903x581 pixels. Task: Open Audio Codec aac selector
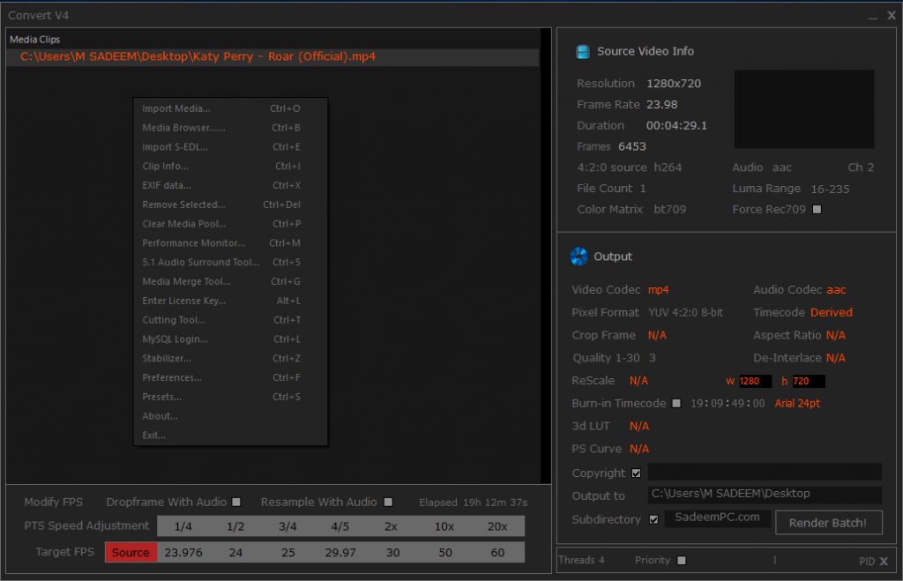coord(836,290)
